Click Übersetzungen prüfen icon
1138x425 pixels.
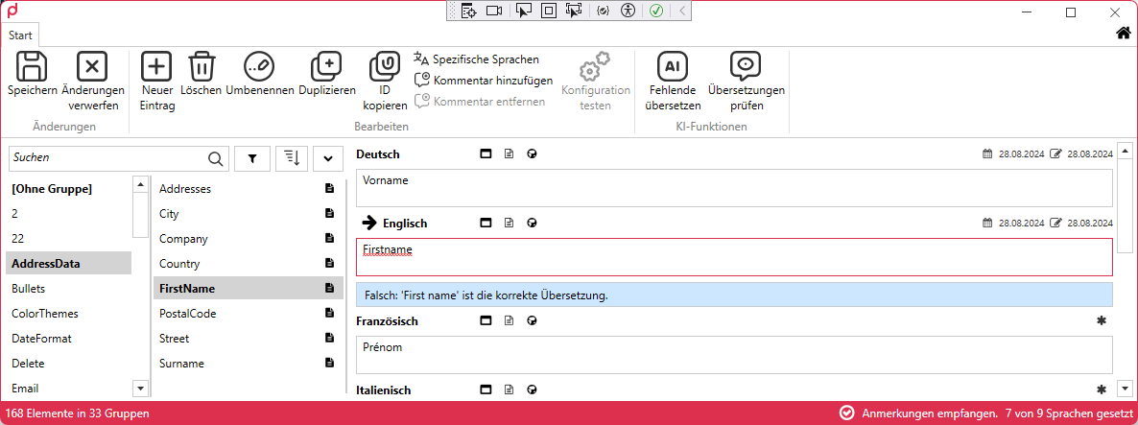click(747, 67)
